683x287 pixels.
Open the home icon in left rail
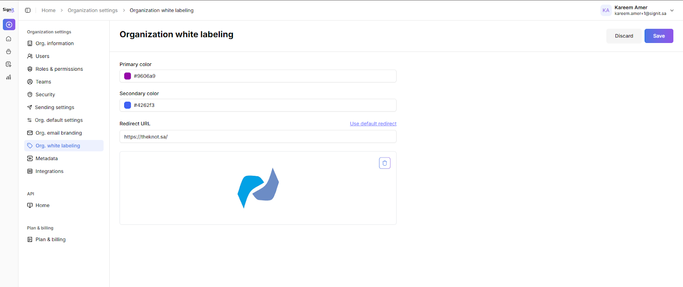tap(9, 39)
